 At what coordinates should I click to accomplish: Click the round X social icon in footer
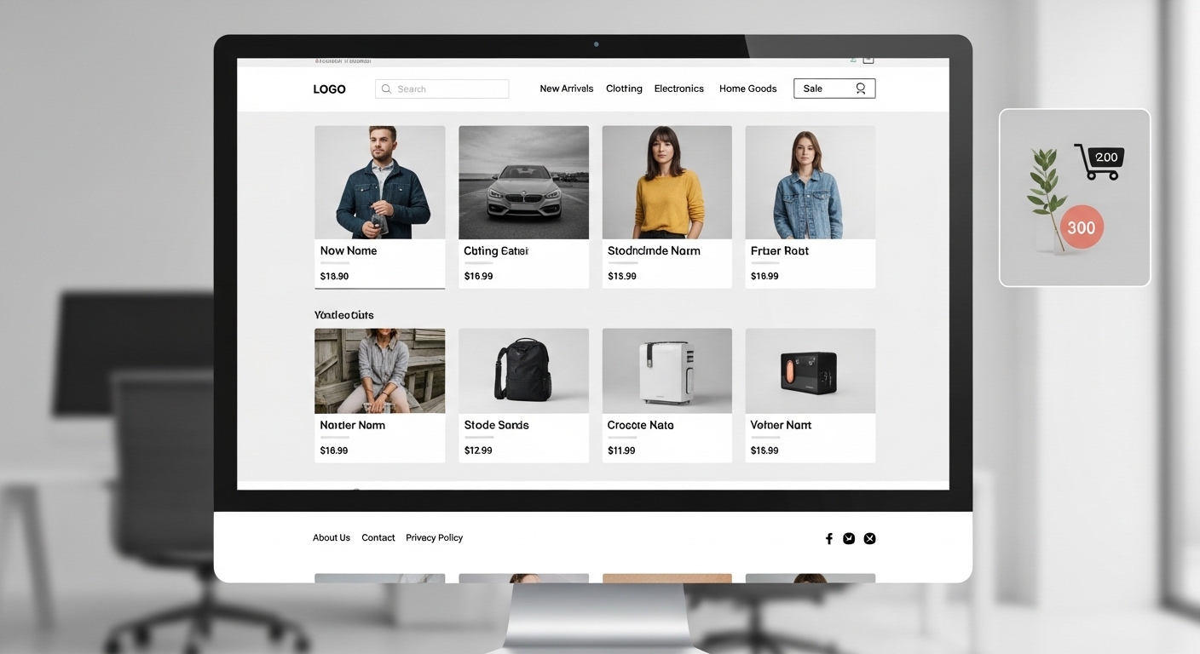[869, 538]
